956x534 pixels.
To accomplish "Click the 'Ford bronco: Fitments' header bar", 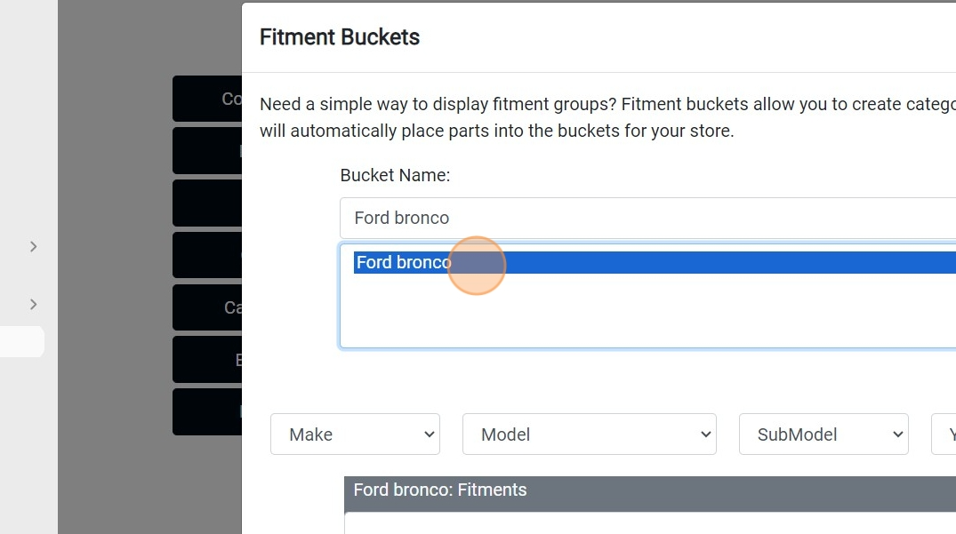I will tap(650, 494).
